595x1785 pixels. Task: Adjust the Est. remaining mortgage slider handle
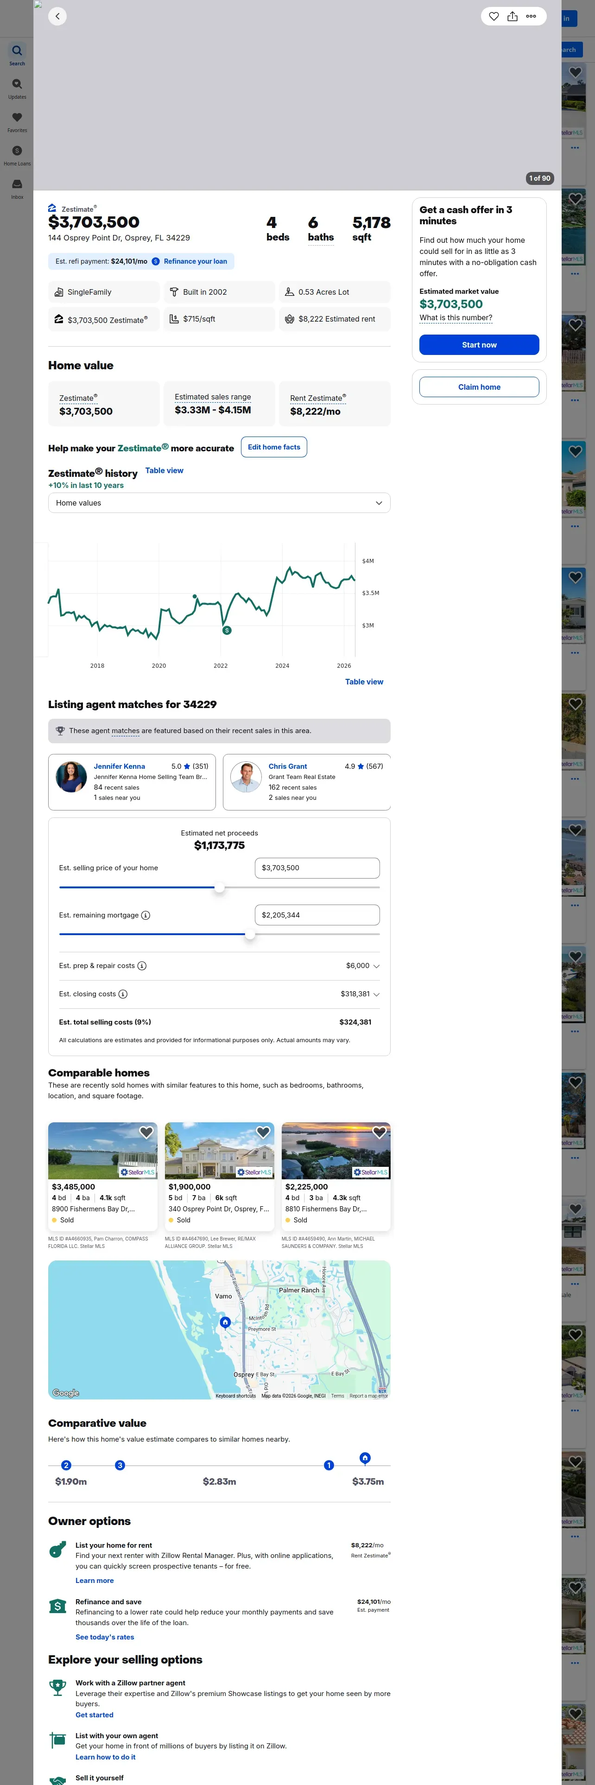coord(250,935)
